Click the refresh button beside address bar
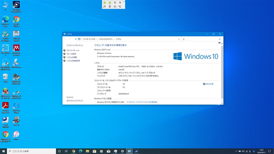Viewport: 274px width, 154px height. coord(184,39)
